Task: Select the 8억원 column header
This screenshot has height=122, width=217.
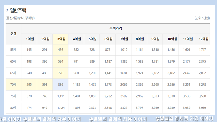Action: click(139, 39)
